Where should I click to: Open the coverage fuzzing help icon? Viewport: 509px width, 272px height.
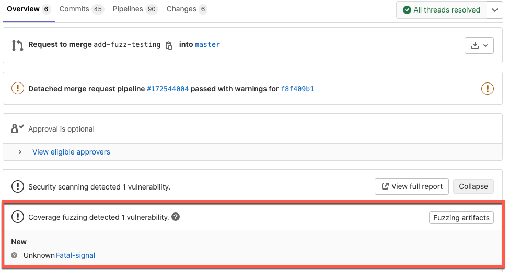(176, 217)
